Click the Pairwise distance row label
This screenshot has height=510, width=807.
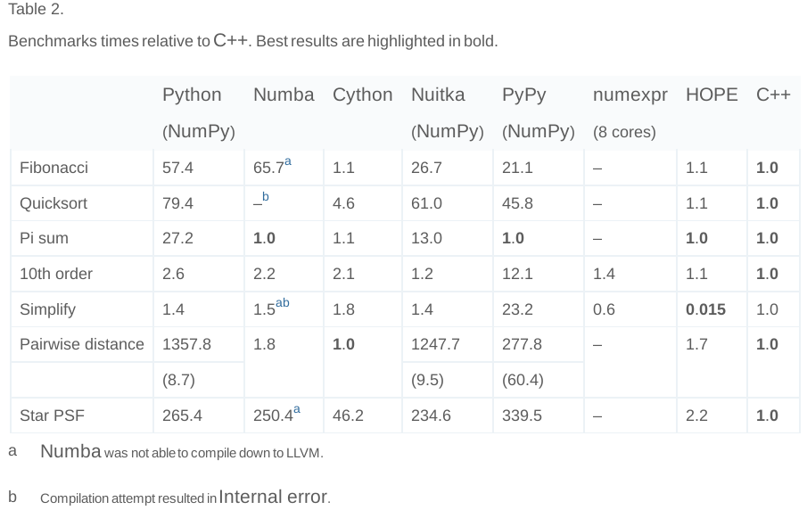(x=82, y=344)
